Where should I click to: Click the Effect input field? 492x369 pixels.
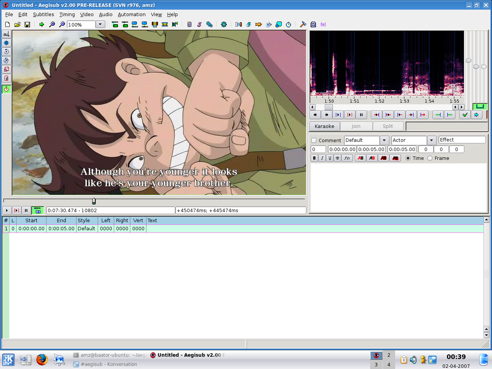[462, 140]
